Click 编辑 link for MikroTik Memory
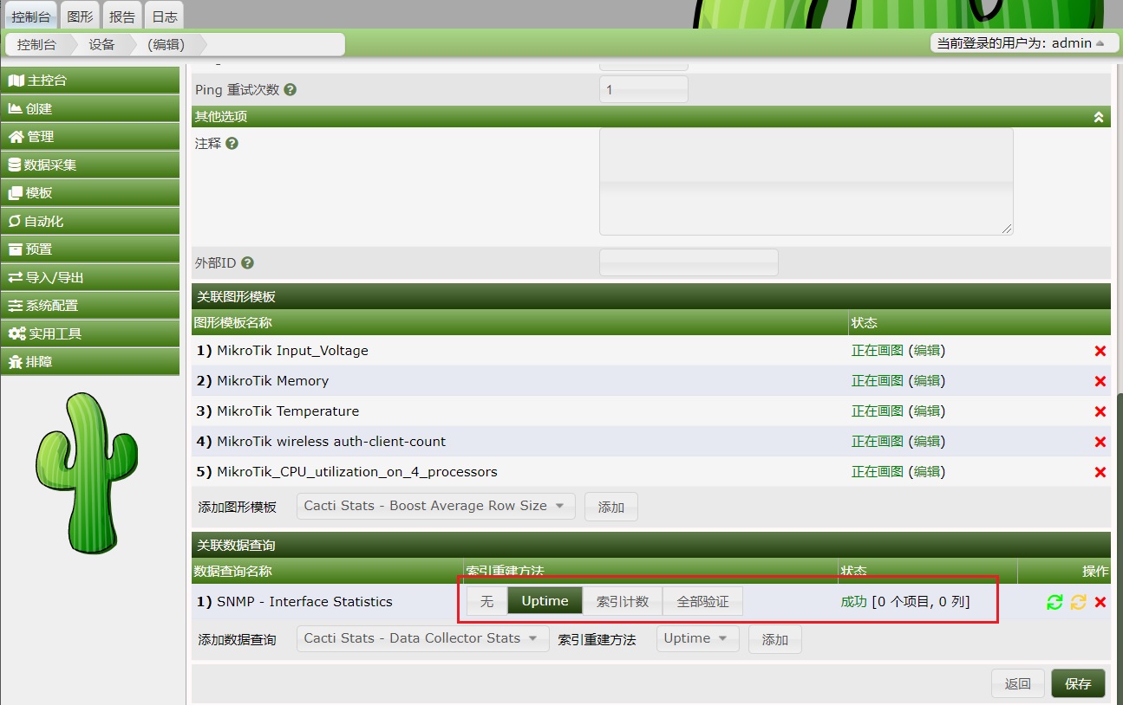Viewport: 1123px width, 705px height. [x=926, y=381]
